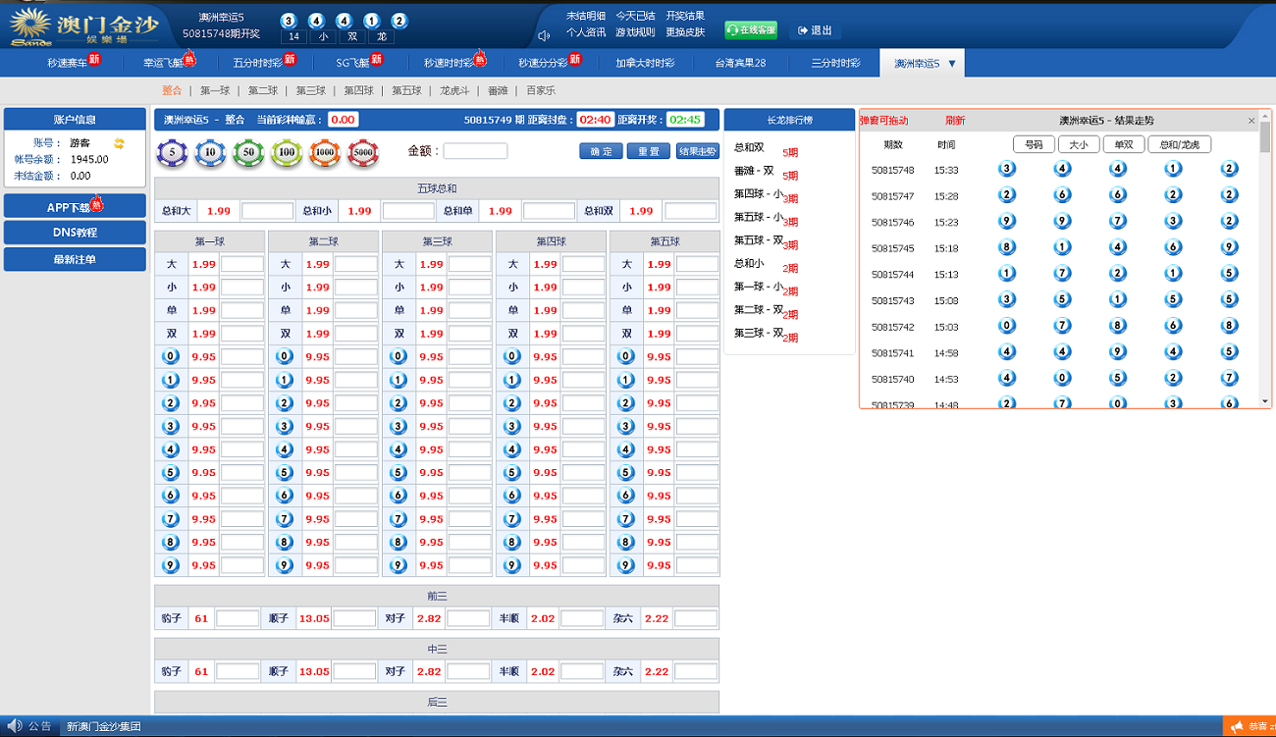Click the 刷新 refresh link in popup
The height and width of the screenshot is (737, 1276).
tap(954, 121)
